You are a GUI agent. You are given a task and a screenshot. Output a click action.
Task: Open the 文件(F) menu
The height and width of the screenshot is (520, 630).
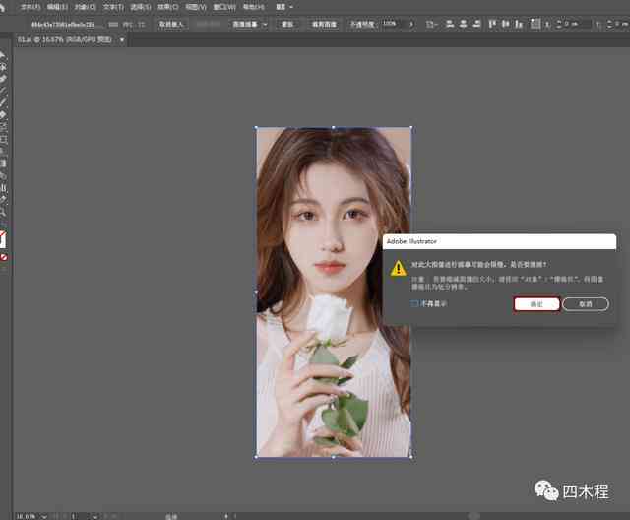[31, 7]
